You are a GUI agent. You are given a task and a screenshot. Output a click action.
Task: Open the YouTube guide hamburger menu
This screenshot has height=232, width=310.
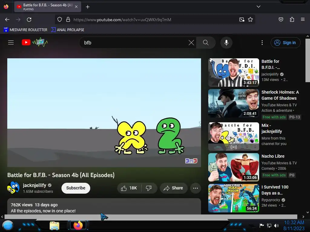pos(11,42)
